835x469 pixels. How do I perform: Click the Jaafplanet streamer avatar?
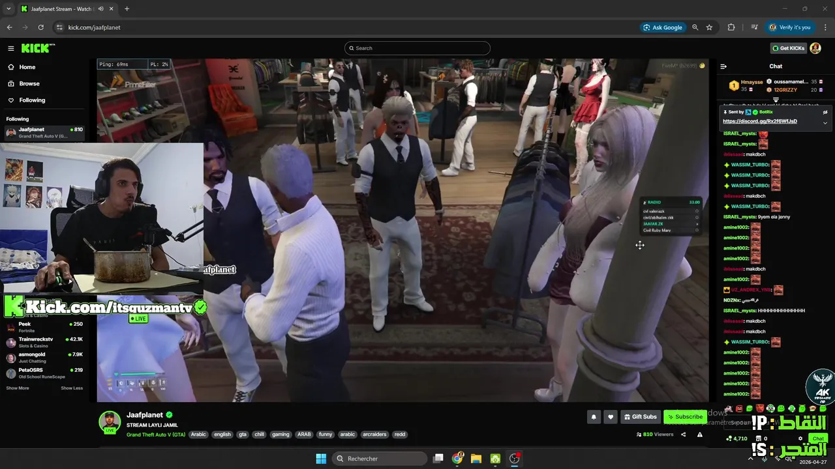click(x=110, y=421)
